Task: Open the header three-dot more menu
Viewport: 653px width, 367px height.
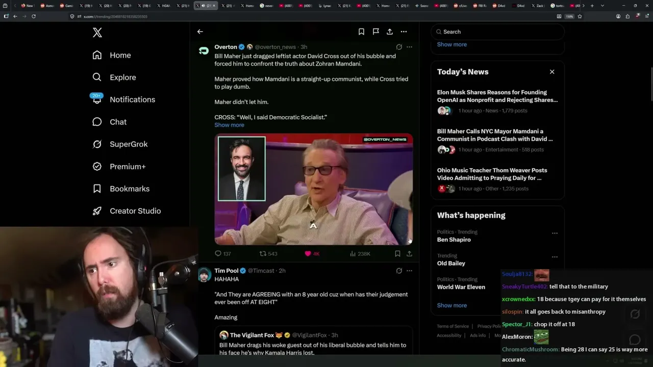Action: pyautogui.click(x=404, y=32)
